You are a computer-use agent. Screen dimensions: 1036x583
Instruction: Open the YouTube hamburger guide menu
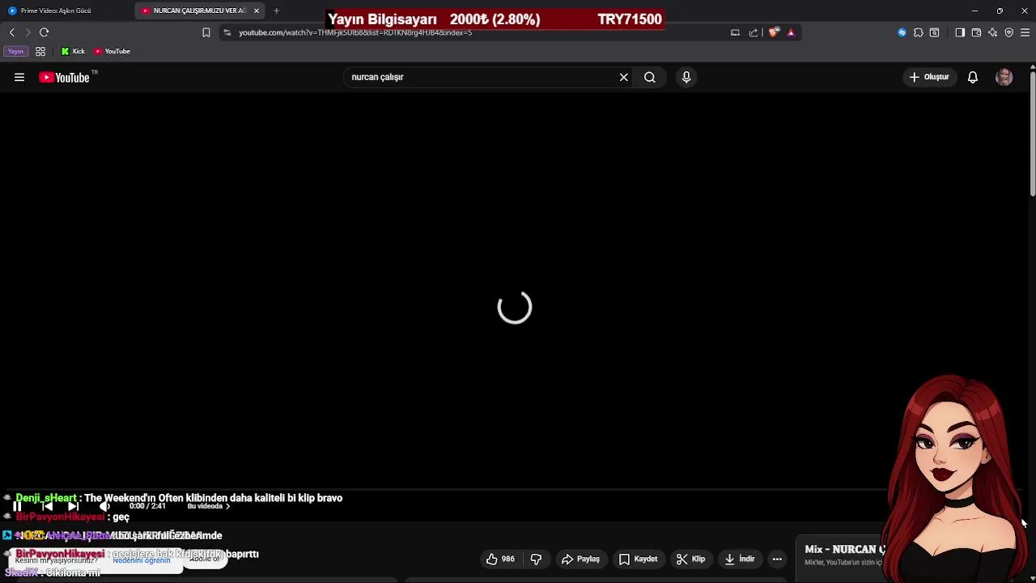[x=19, y=77]
